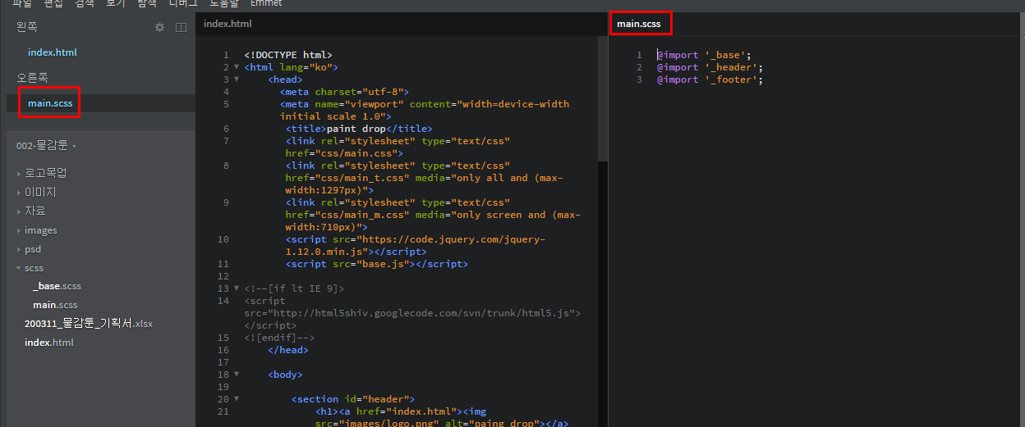
Task: Click the left editor vertical scrollbar
Action: click(603, 98)
